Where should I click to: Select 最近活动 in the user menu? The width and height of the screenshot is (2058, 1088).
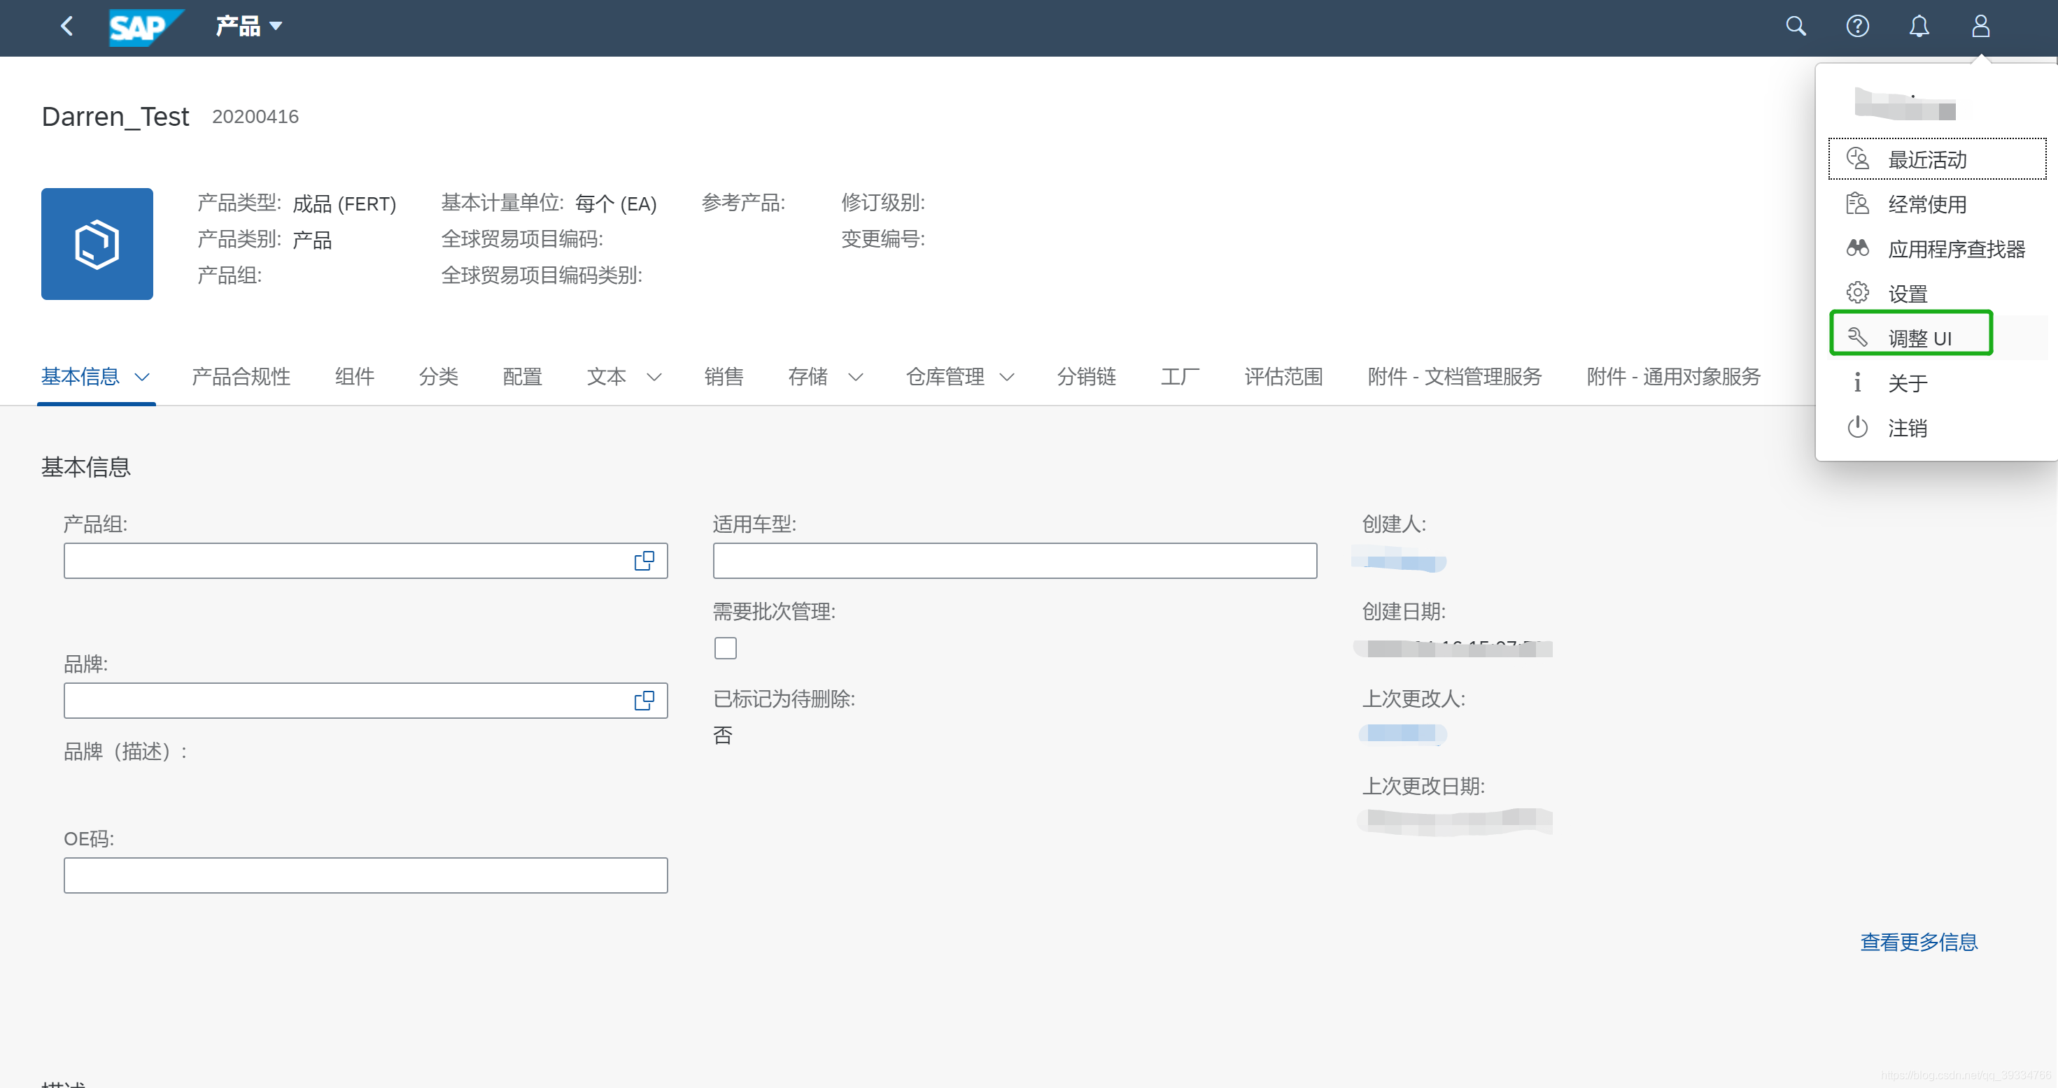[1936, 159]
